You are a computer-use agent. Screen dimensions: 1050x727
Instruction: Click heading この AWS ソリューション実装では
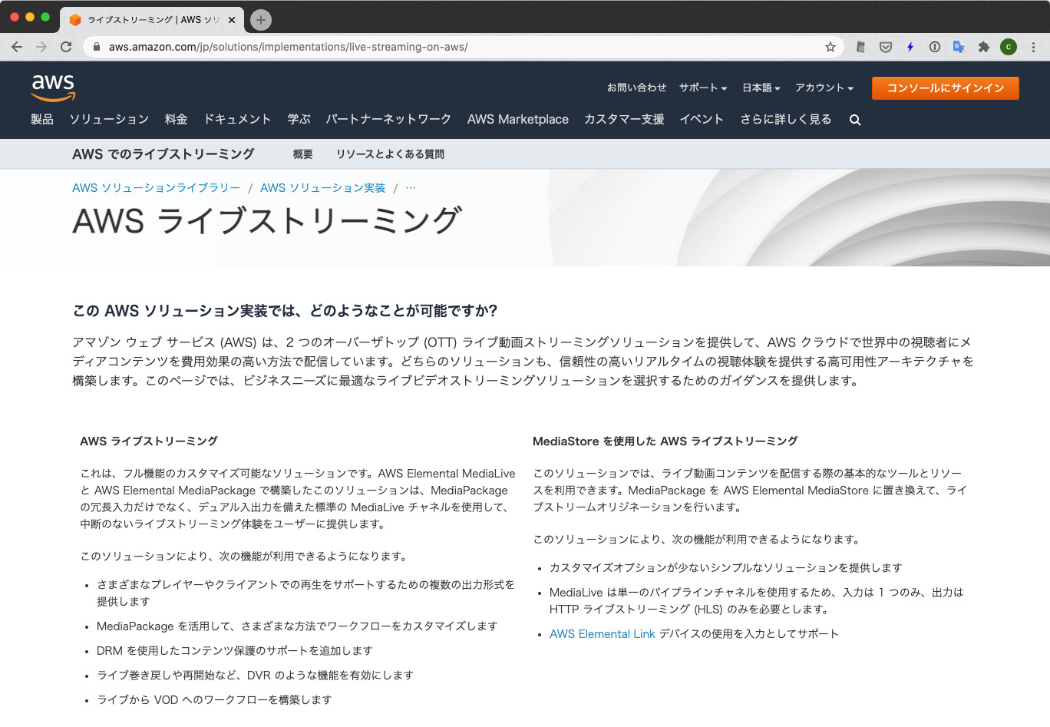point(285,311)
